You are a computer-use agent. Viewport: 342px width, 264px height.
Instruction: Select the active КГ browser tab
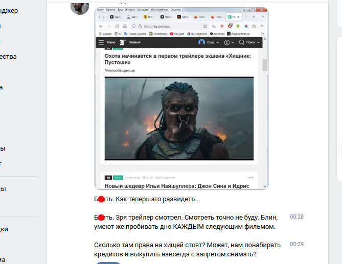(234, 17)
